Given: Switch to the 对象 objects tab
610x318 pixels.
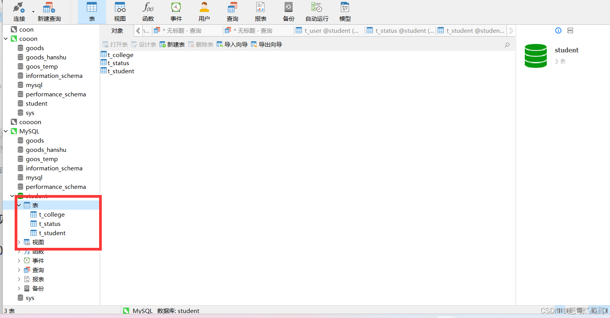Looking at the screenshot, I should (x=117, y=30).
